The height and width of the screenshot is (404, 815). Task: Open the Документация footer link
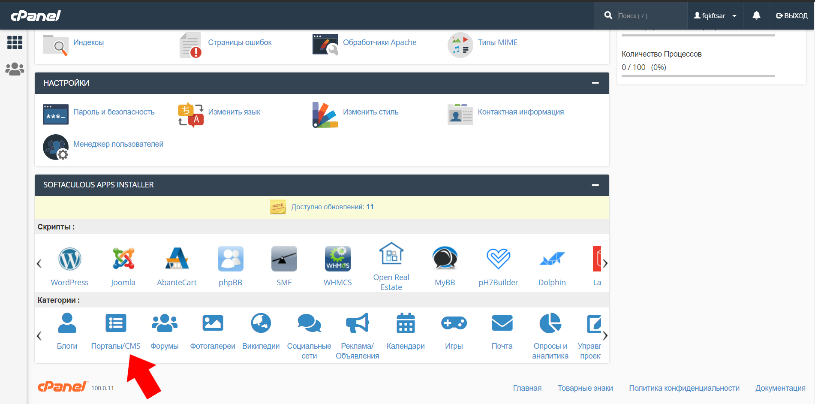(780, 388)
